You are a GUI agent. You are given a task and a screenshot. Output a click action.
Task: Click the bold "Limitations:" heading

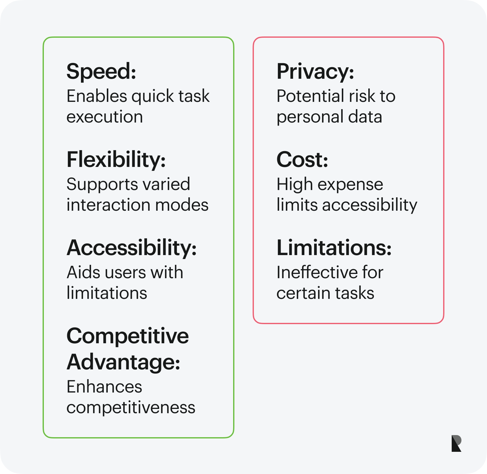click(334, 248)
